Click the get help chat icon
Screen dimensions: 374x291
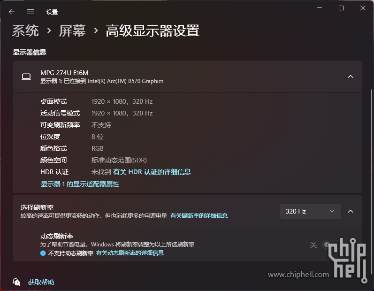(16, 282)
